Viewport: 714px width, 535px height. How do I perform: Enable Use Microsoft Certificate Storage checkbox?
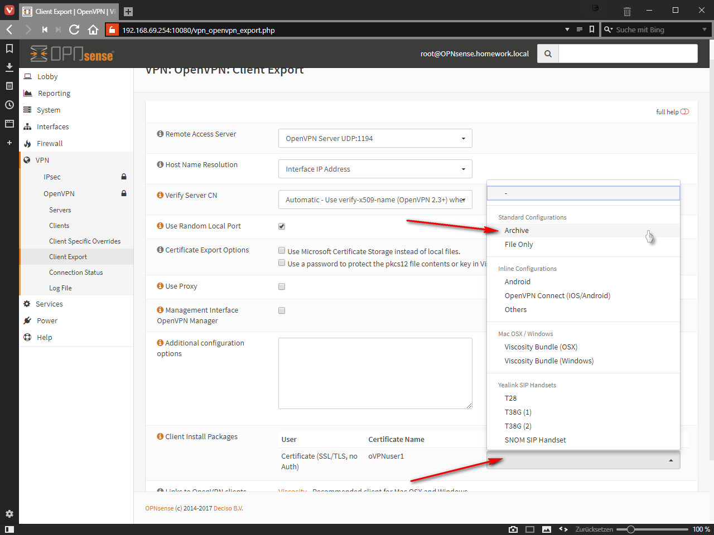pos(282,251)
